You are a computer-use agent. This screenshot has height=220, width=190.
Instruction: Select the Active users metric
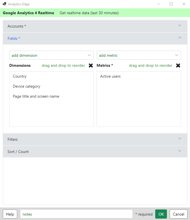tap(110, 76)
